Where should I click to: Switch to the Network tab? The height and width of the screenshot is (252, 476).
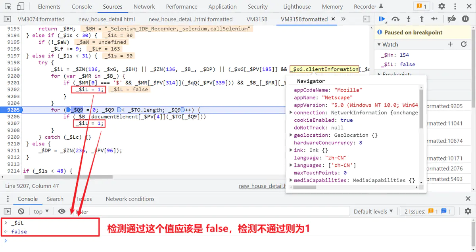coord(144,6)
